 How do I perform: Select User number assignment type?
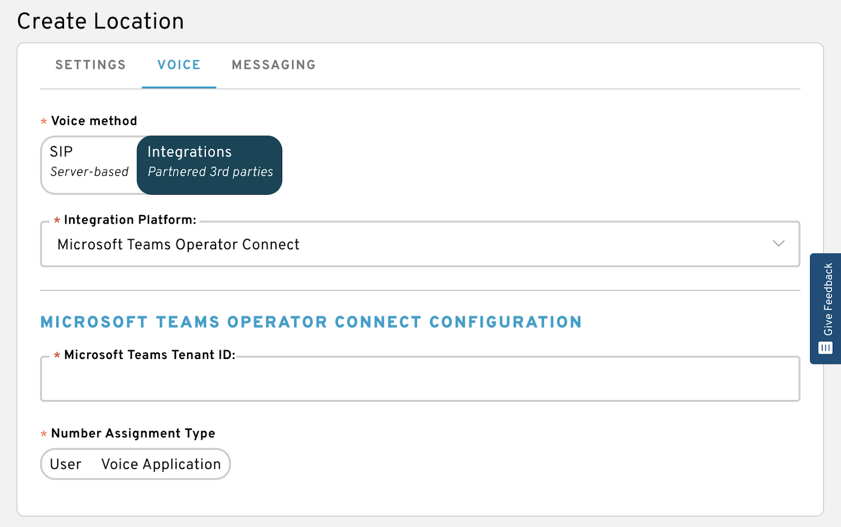66,464
